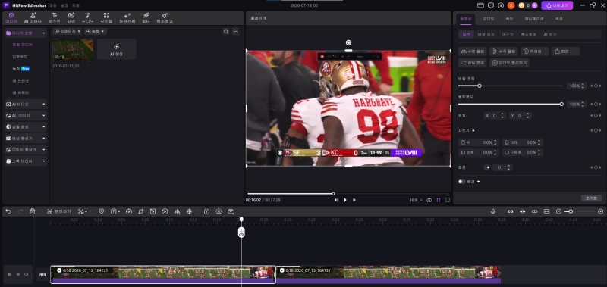Toggle keyframe for opacity
The image size is (607, 287).
596,105
